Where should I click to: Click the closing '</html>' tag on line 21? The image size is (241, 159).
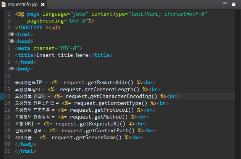pyautogui.click(x=26, y=151)
